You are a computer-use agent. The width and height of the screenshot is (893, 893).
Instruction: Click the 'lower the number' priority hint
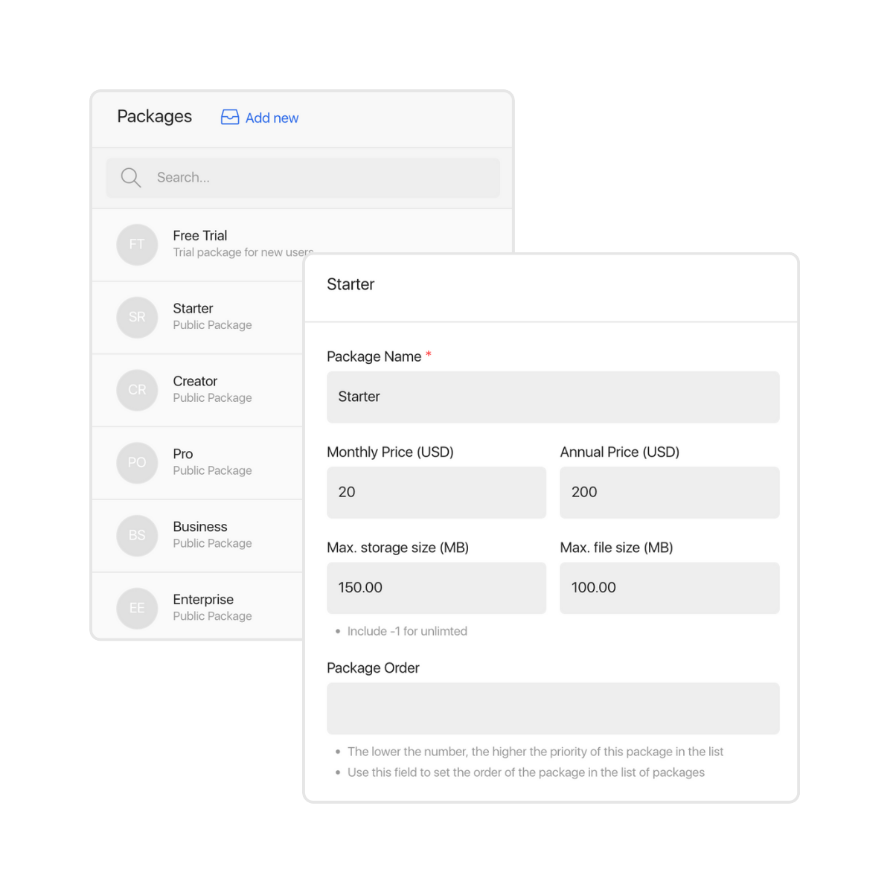tap(535, 752)
